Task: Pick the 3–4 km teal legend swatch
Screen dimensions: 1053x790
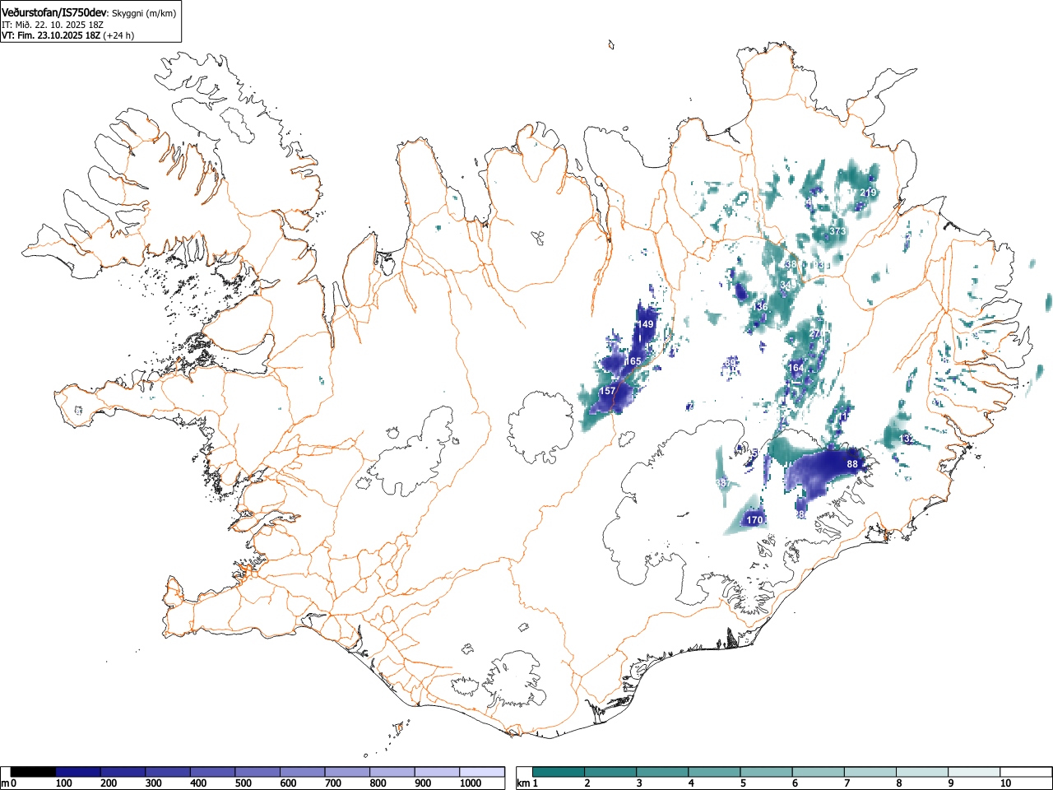Action: [662, 772]
